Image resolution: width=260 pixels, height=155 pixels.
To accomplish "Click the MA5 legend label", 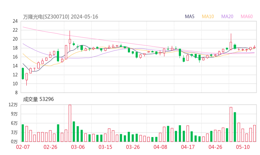I will pyautogui.click(x=189, y=17).
